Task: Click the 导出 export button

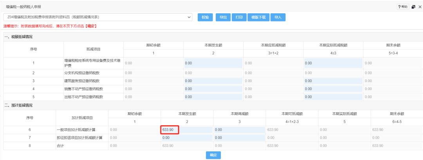Action: [x=223, y=17]
